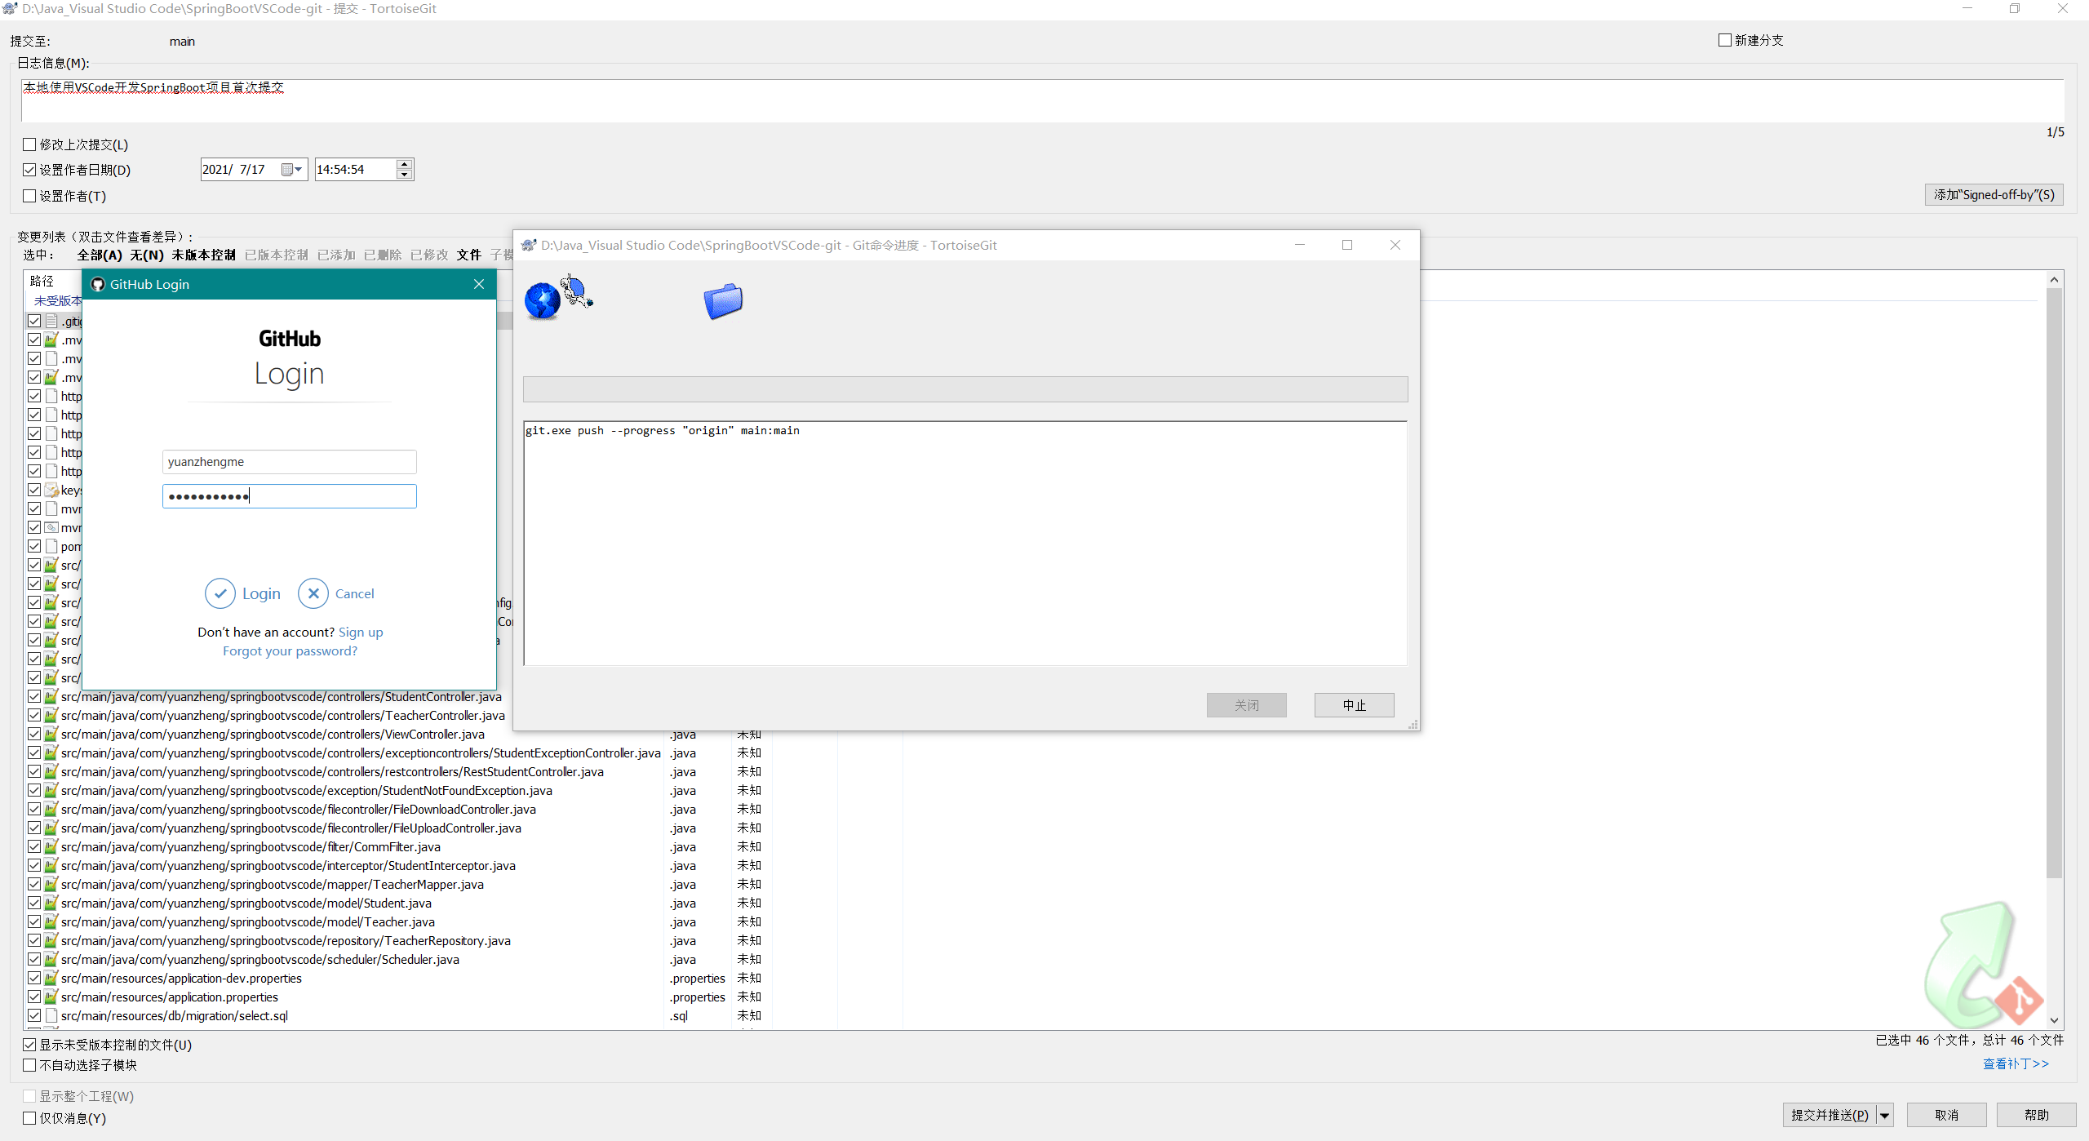Screen dimensions: 2089x1141
Task: Click the blank file icon beside select.sql
Action: pos(51,1015)
